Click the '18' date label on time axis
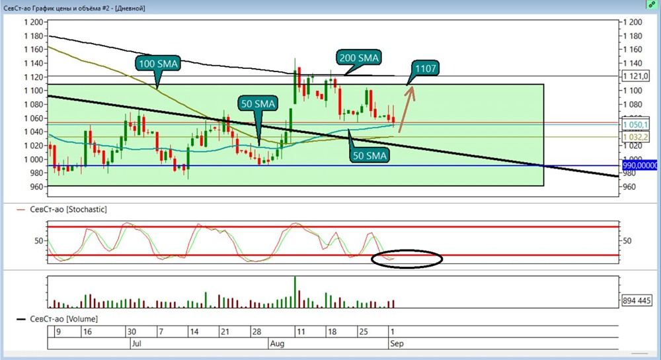 [x=332, y=332]
